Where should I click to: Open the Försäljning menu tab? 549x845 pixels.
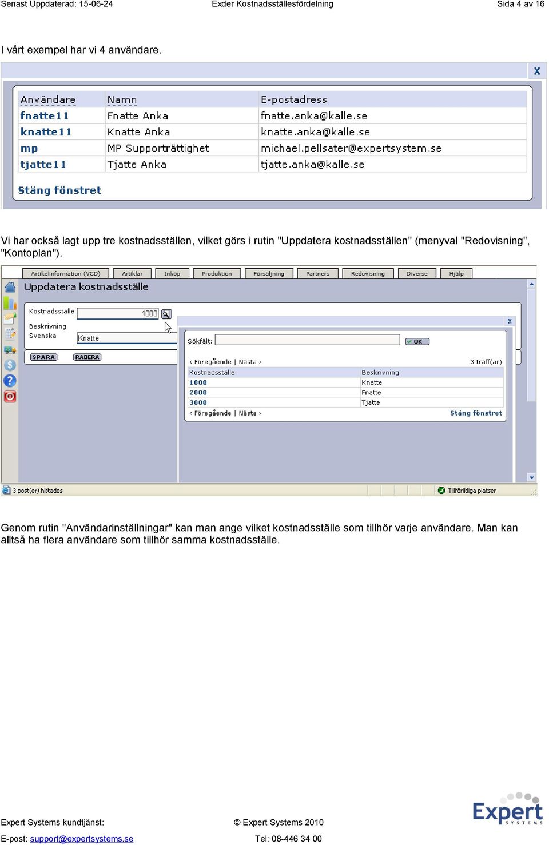point(269,273)
